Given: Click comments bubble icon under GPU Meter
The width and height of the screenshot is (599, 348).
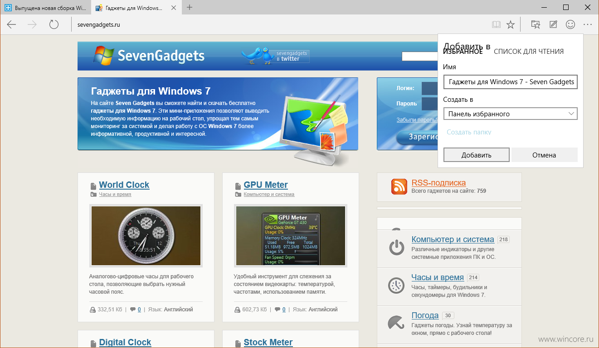Looking at the screenshot, I should tap(277, 310).
